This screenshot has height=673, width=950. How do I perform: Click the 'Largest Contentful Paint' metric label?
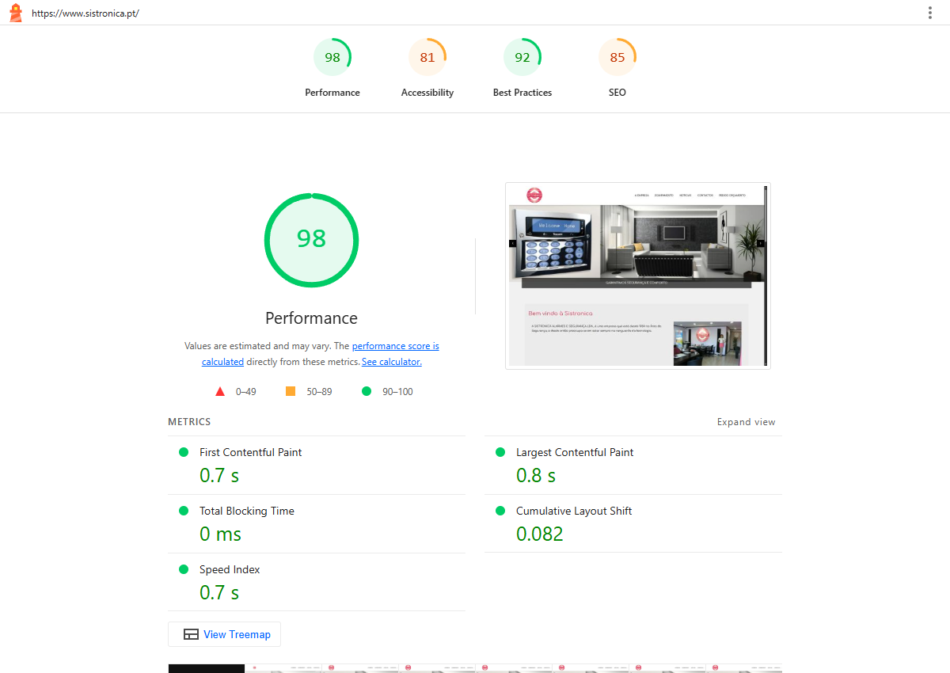(575, 452)
